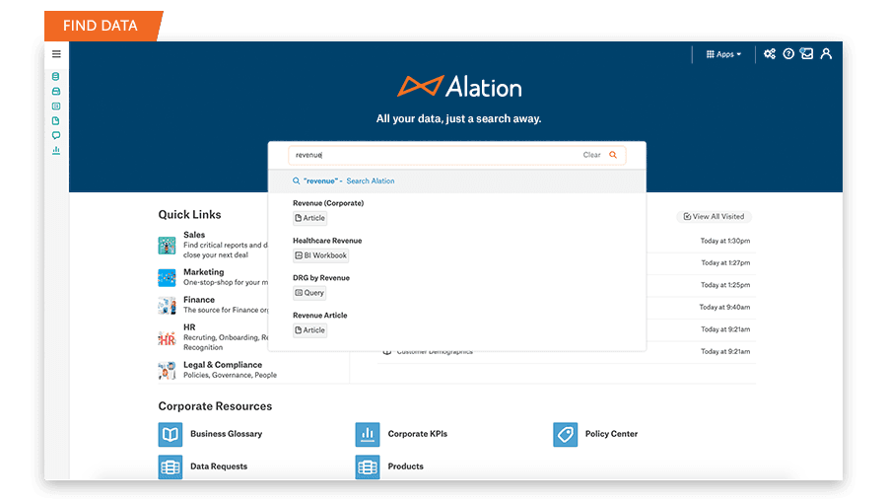This screenshot has width=887, height=503.
Task: Open the hamburger menu in the sidebar
Action: click(x=56, y=54)
